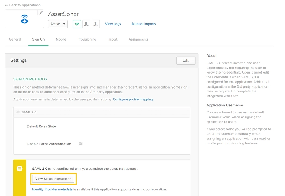Go back via Back to Applications link
The width and height of the screenshot is (285, 196).
click(x=22, y=5)
